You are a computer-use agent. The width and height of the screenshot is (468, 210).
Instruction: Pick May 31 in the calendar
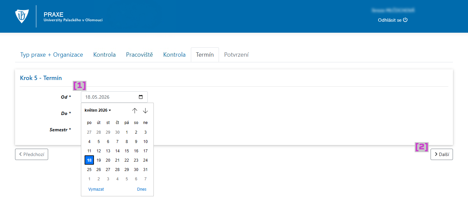click(145, 170)
